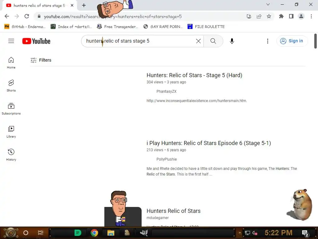Open GIMP from the taskbar

144,233
